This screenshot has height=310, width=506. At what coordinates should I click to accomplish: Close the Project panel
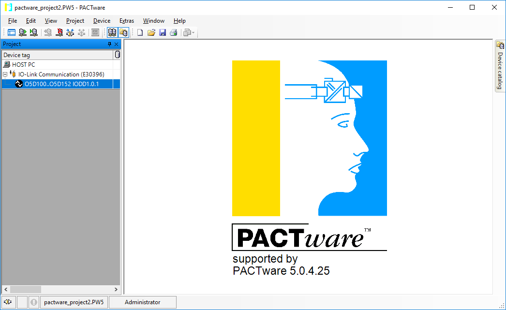(117, 44)
